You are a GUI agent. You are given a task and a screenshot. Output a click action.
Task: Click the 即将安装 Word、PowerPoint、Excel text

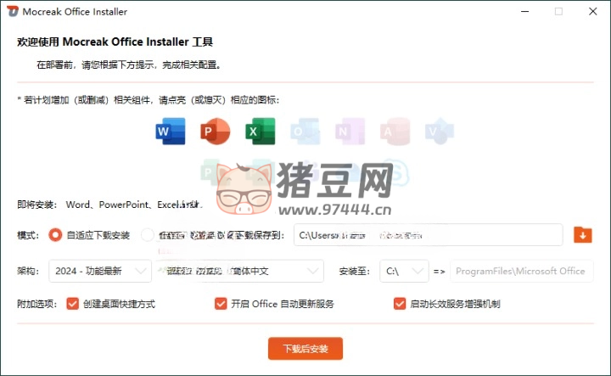coord(109,205)
